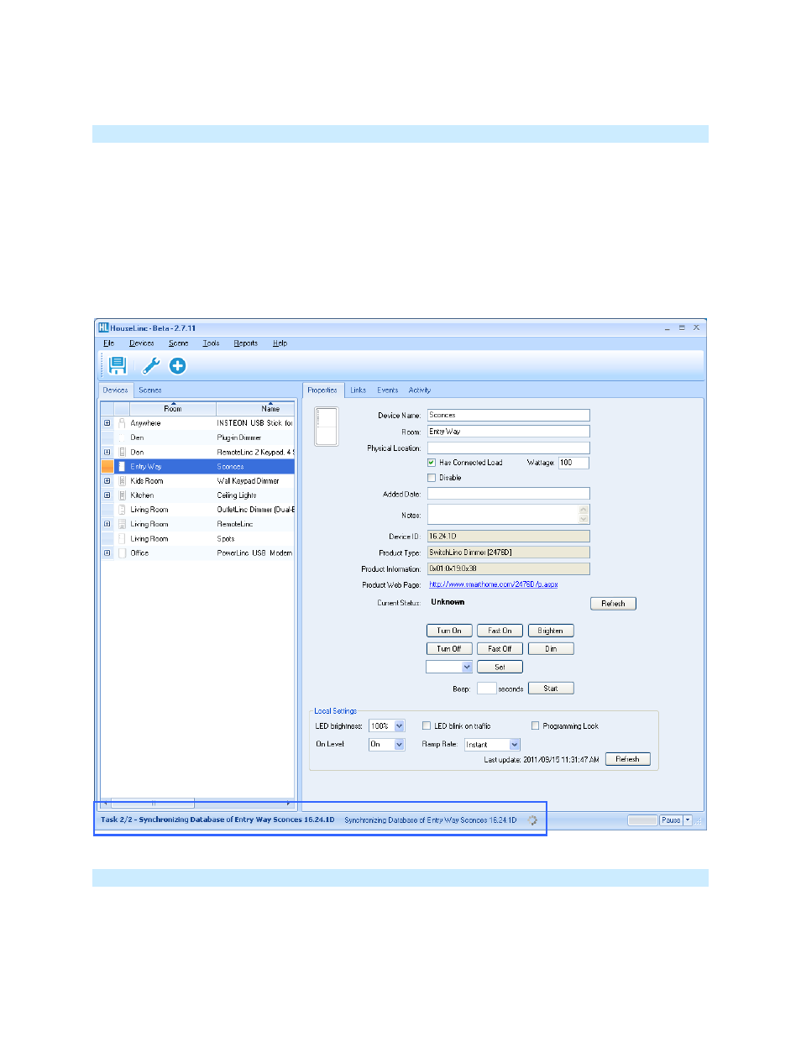The image size is (801, 1037).
Task: Switch to the Events tab
Action: (x=387, y=390)
